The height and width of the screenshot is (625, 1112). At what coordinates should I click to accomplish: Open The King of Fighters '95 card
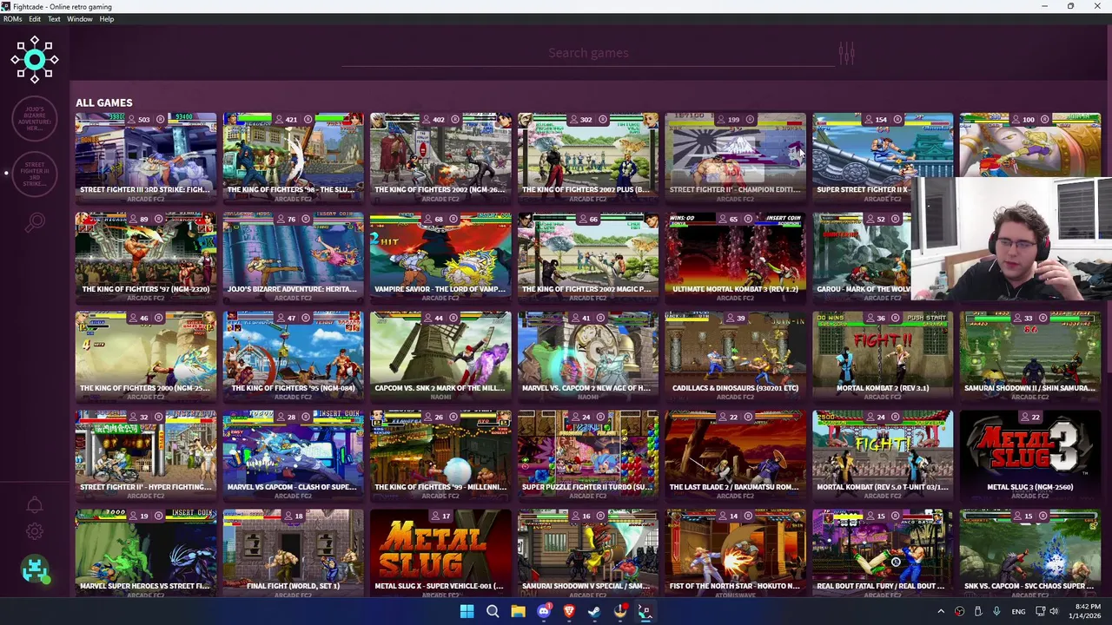(x=293, y=356)
